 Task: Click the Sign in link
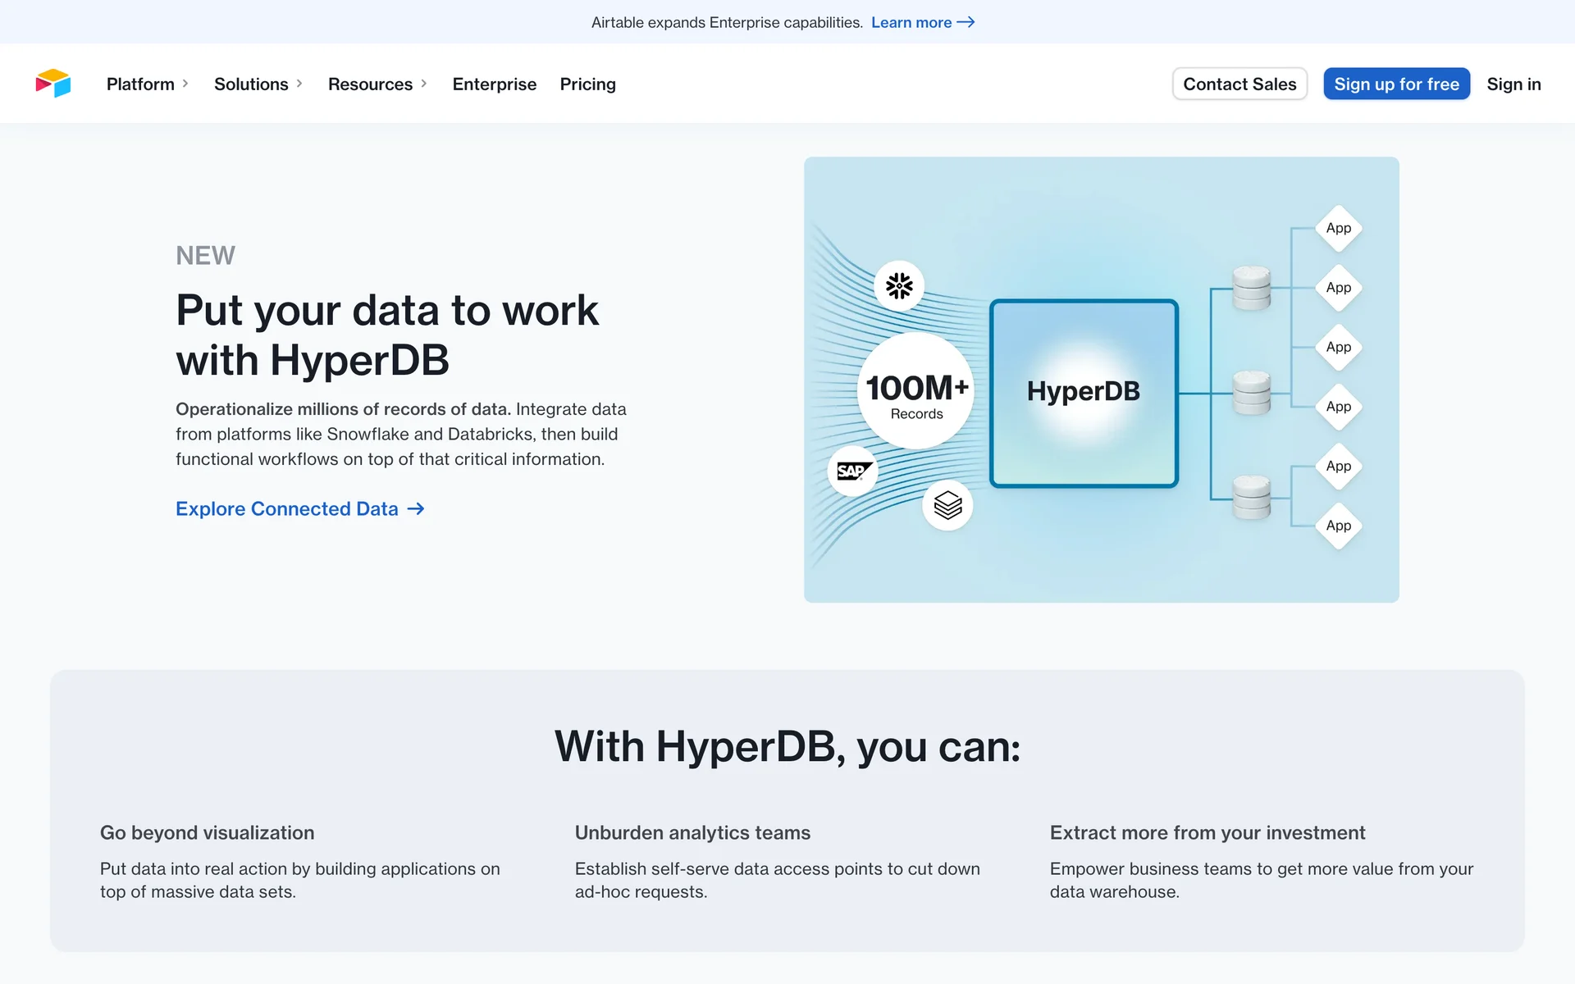click(1513, 84)
